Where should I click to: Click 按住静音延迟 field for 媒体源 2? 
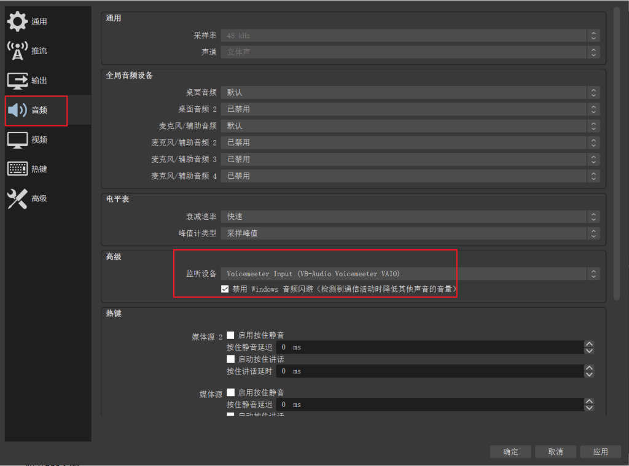point(429,348)
